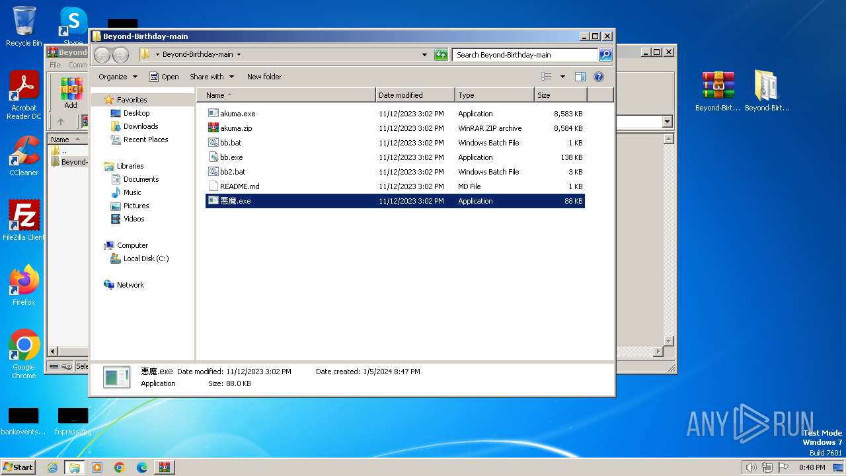
Task: Sort by the Date modified column
Action: pos(415,95)
